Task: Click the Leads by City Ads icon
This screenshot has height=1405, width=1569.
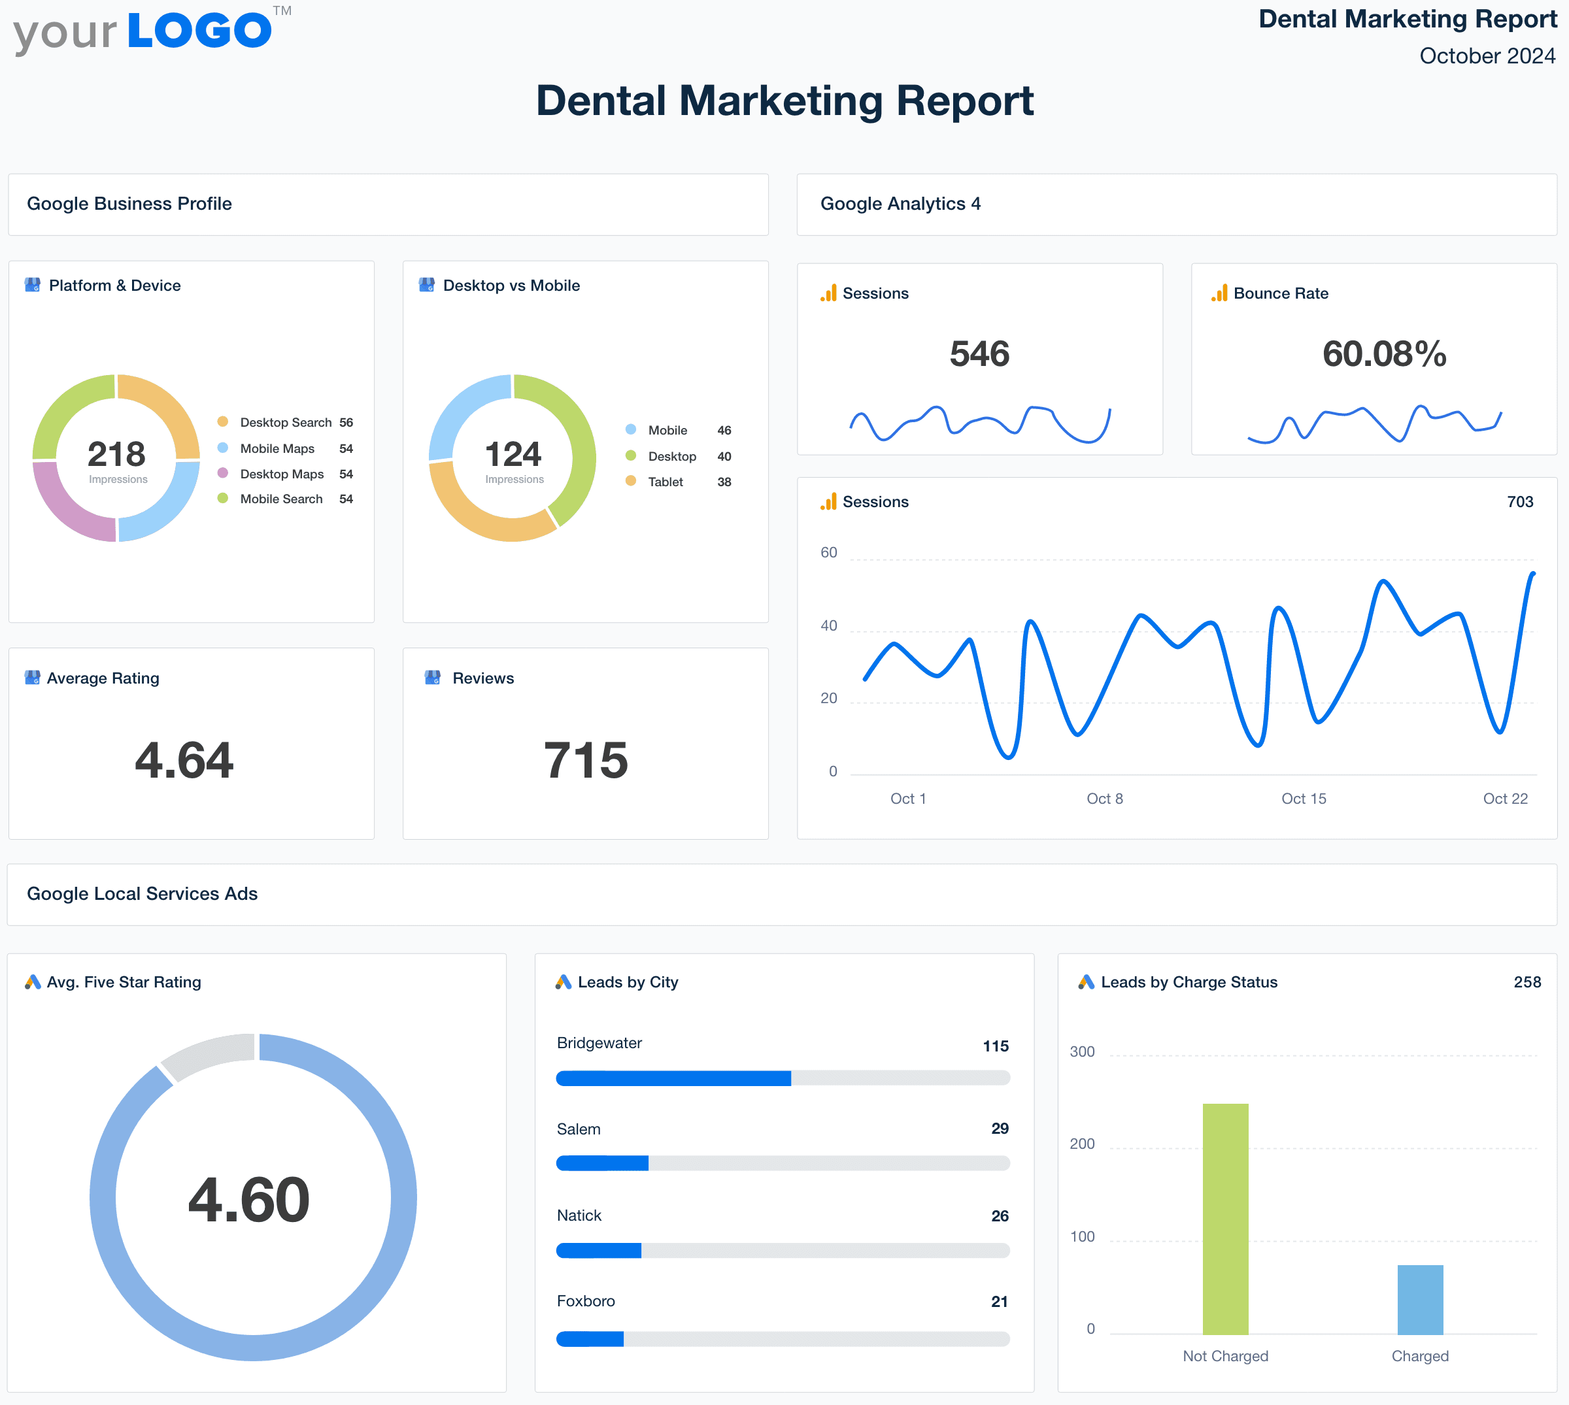Action: [x=564, y=982]
